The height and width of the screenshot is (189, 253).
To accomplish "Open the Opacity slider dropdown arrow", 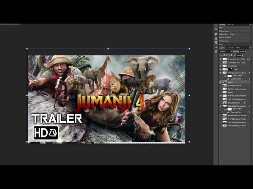I will (246, 52).
